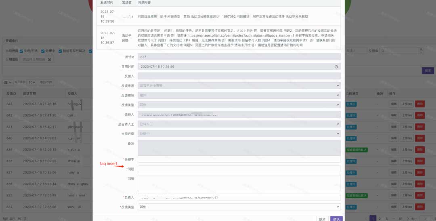The height and width of the screenshot is (221, 436).
Task: Open the page-size dropdown showing 10
Action: (32, 83)
